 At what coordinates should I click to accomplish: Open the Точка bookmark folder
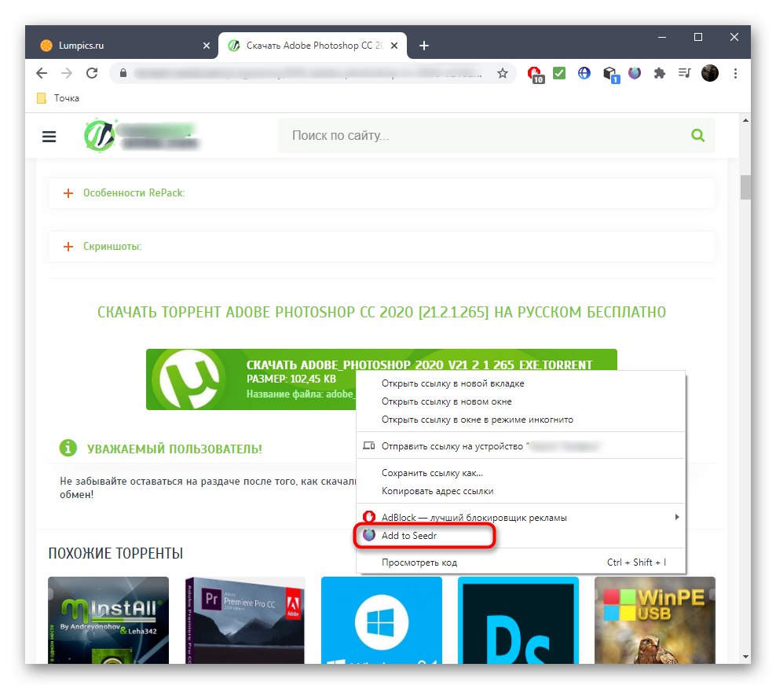[x=58, y=98]
